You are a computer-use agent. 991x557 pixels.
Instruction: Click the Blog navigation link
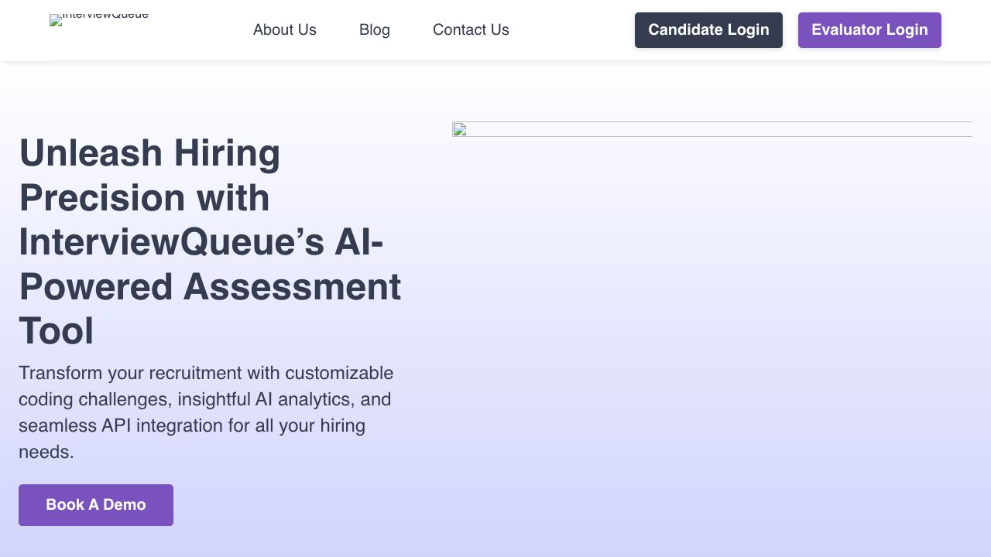(375, 29)
